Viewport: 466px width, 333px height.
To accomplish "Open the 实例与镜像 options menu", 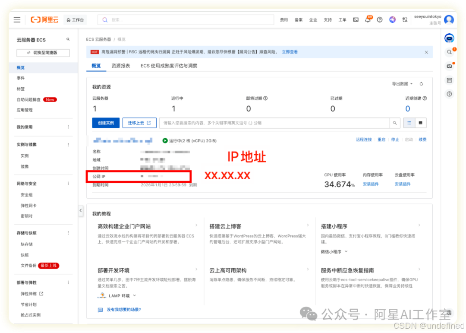I will click(68, 145).
